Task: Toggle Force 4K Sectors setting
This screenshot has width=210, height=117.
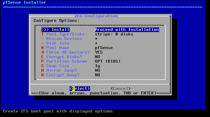Action: pos(68,52)
